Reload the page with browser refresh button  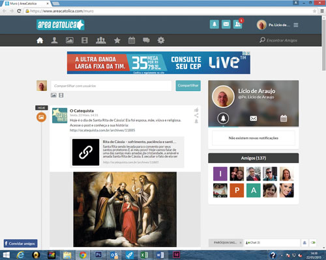pos(19,11)
